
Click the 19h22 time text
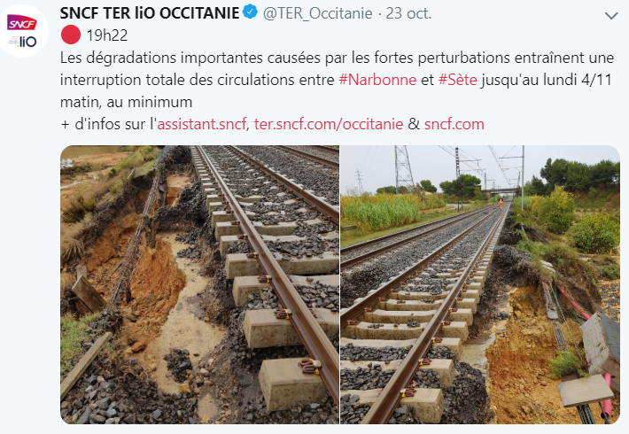click(x=107, y=35)
